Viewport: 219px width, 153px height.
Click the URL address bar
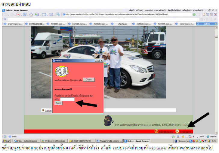(x=126, y=14)
